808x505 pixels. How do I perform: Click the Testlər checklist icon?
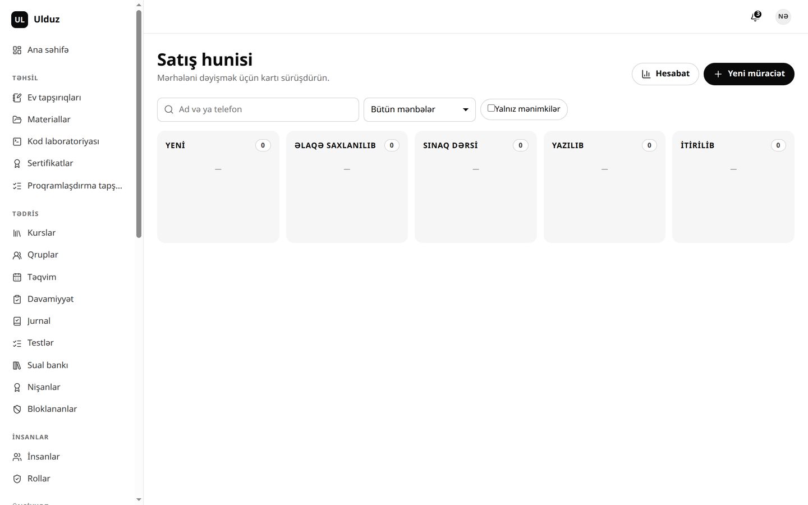tap(17, 343)
